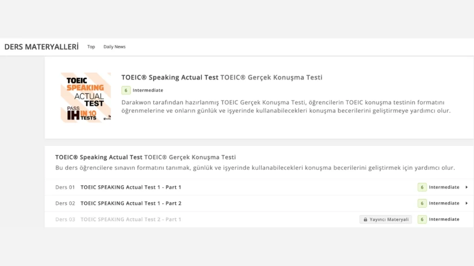Click the level 6 badge on Ders 01 row

click(422, 187)
